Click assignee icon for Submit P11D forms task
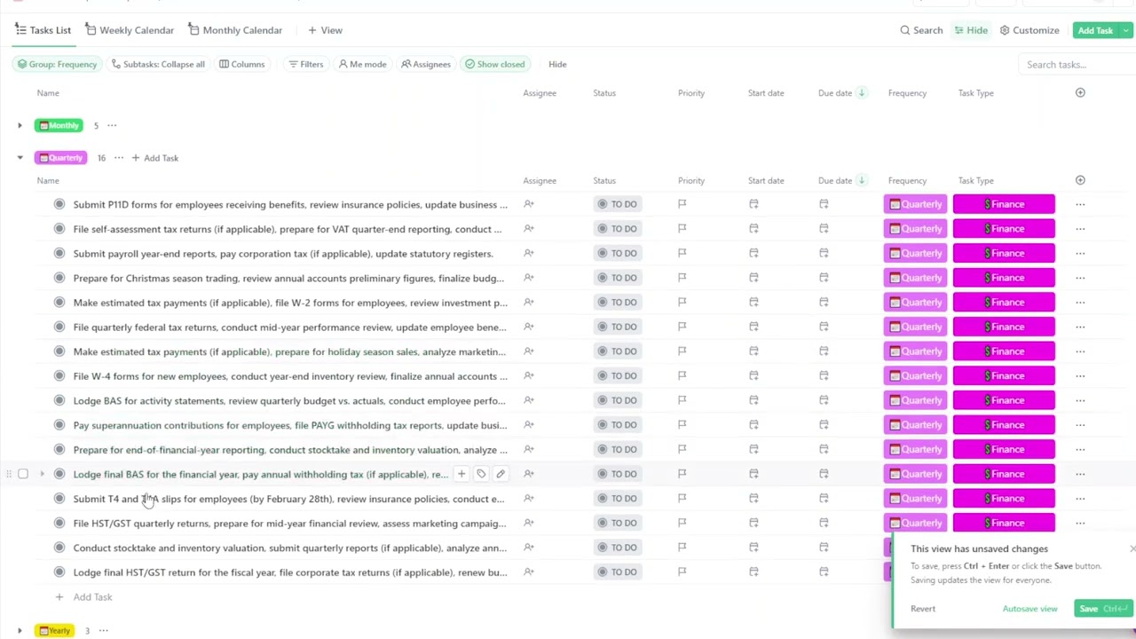This screenshot has width=1136, height=639. point(529,204)
